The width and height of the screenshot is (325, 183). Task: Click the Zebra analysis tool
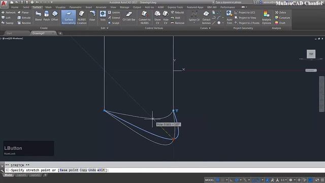280,12
